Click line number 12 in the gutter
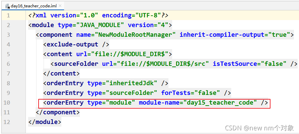The height and width of the screenshot is (134, 299). point(7,122)
